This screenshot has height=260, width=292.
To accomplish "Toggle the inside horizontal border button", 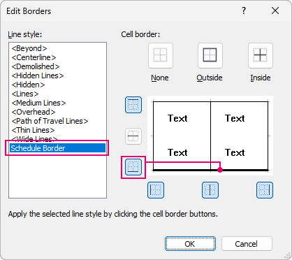I will 133,136.
